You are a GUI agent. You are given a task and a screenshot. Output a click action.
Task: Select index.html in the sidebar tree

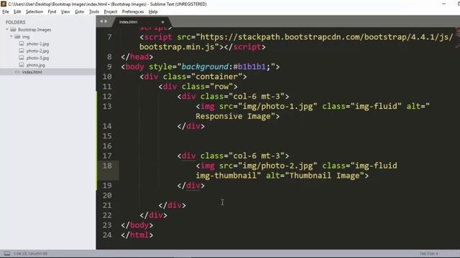(32, 72)
